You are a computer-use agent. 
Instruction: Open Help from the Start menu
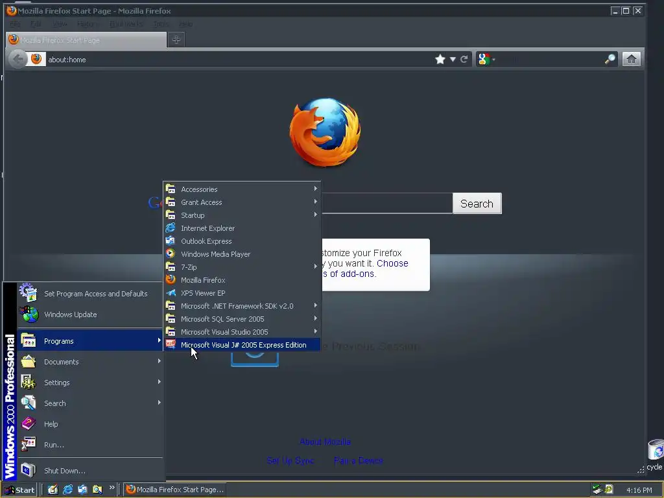[x=89, y=424]
